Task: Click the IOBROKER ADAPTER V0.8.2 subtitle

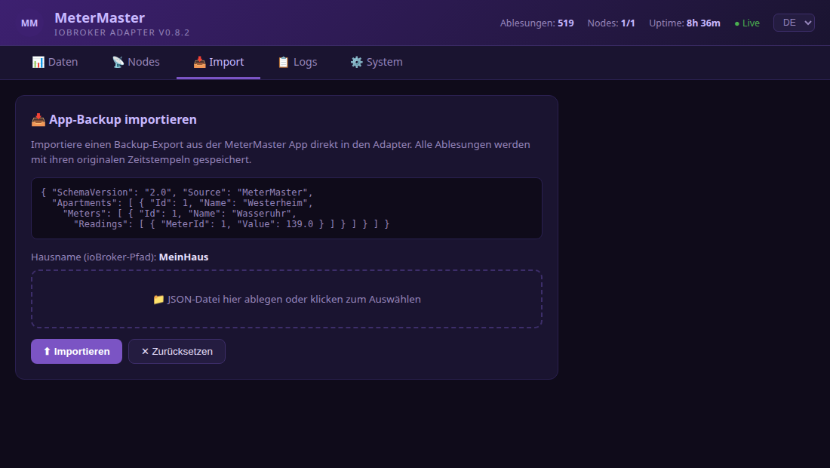Action: pos(121,32)
